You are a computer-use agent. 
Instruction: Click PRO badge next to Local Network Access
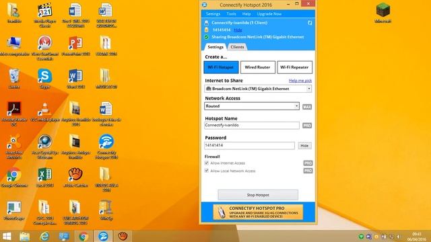click(308, 171)
